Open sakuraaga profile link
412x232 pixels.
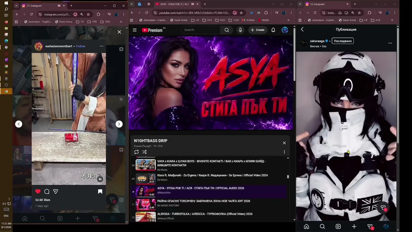click(317, 41)
